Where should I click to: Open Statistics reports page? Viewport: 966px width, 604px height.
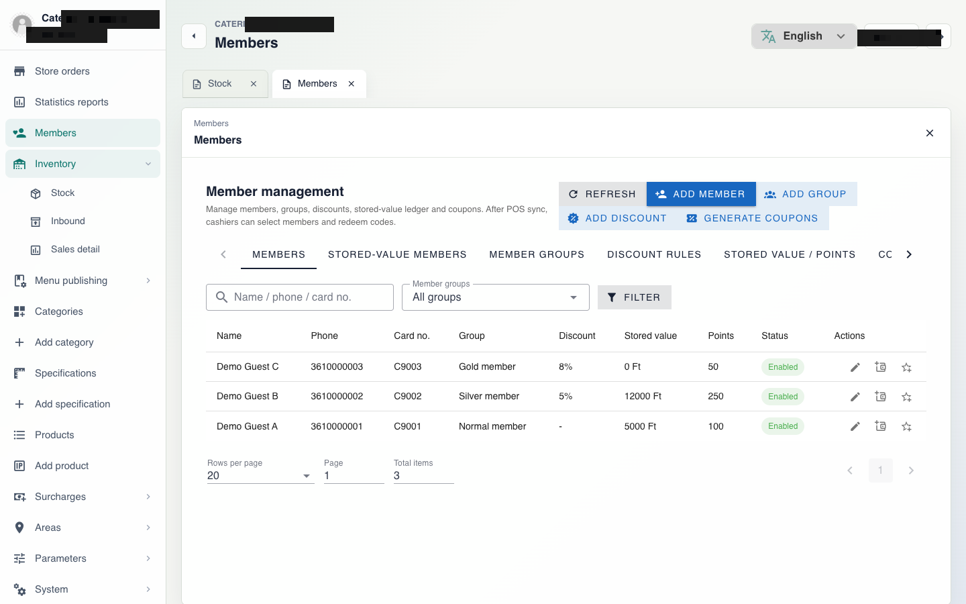[83, 102]
